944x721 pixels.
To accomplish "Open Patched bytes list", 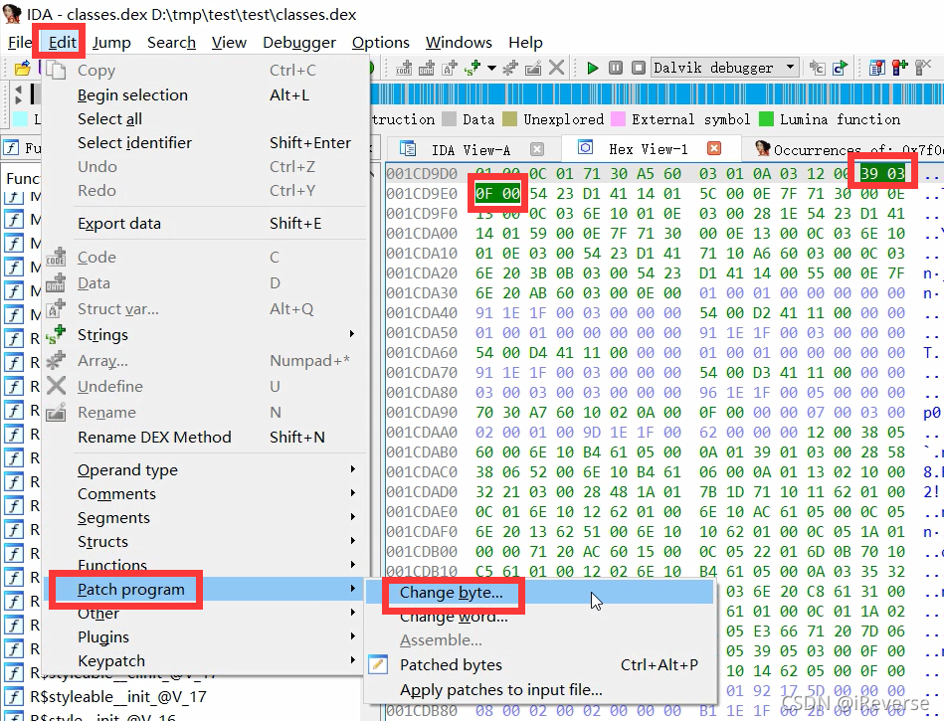I will tap(539, 665).
